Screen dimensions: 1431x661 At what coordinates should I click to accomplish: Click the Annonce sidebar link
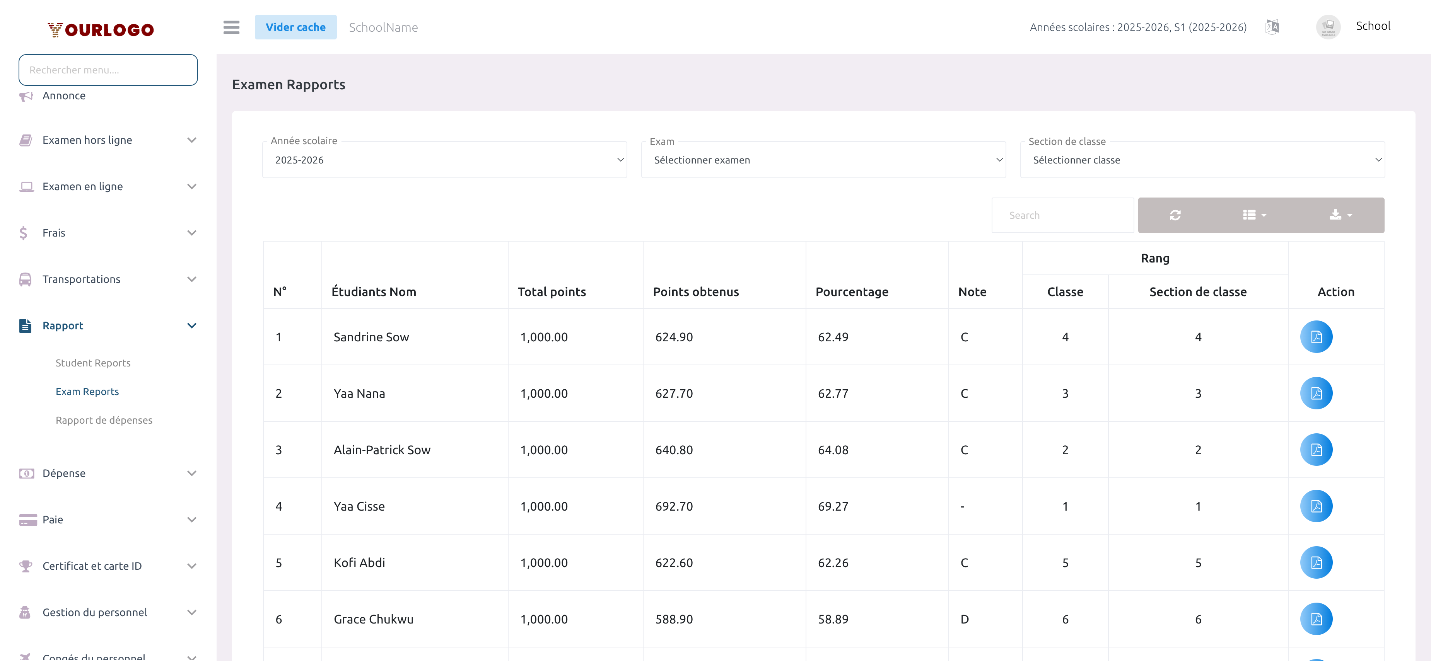click(64, 96)
